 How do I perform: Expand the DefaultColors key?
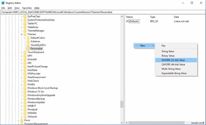[25, 38]
